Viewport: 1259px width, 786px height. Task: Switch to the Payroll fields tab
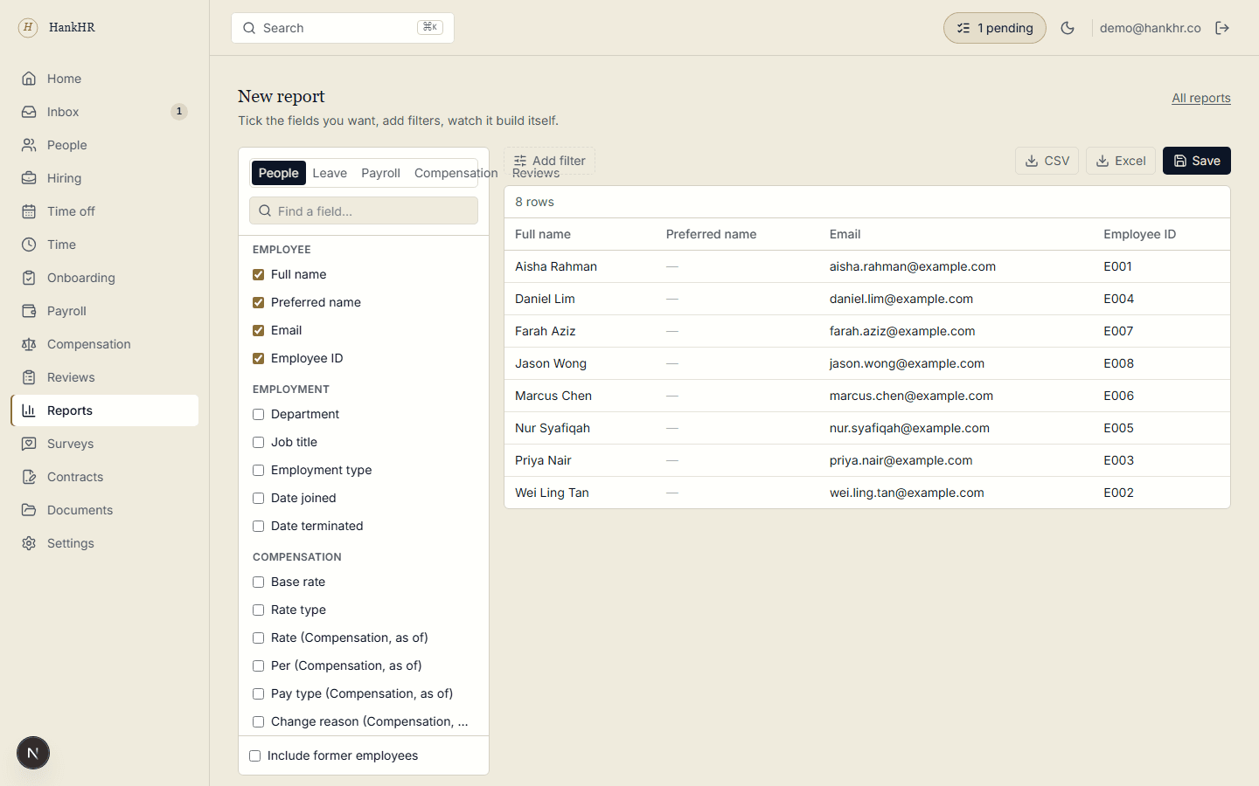(x=380, y=173)
